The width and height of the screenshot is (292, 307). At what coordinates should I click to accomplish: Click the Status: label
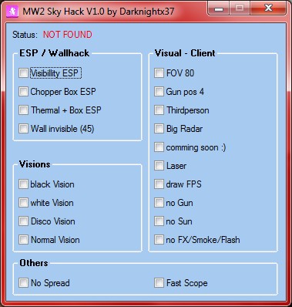(x=25, y=35)
